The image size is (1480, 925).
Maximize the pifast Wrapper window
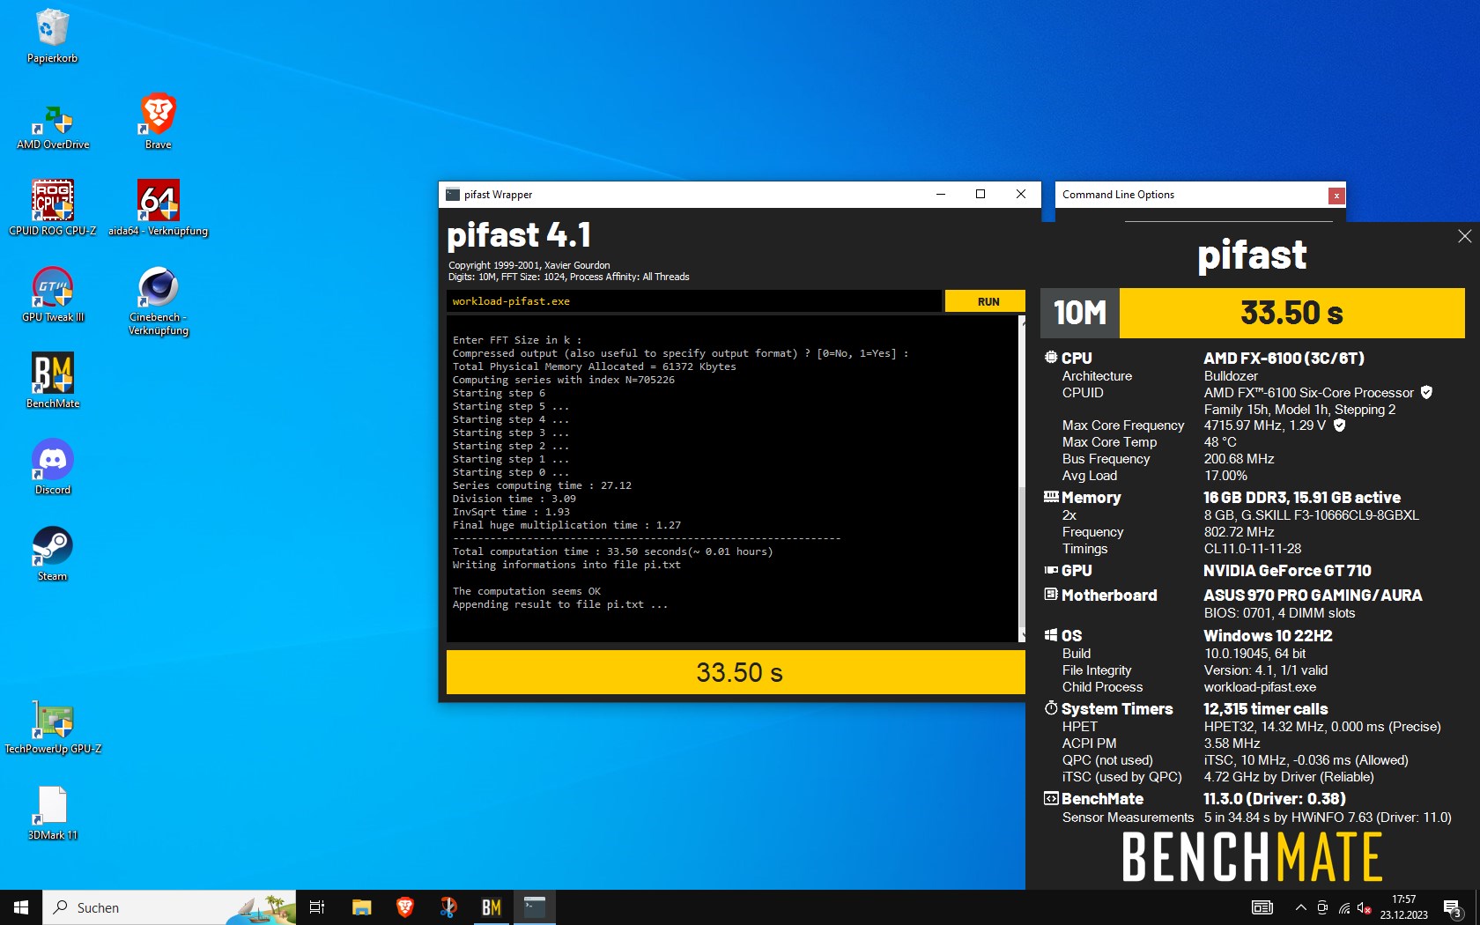pos(980,195)
